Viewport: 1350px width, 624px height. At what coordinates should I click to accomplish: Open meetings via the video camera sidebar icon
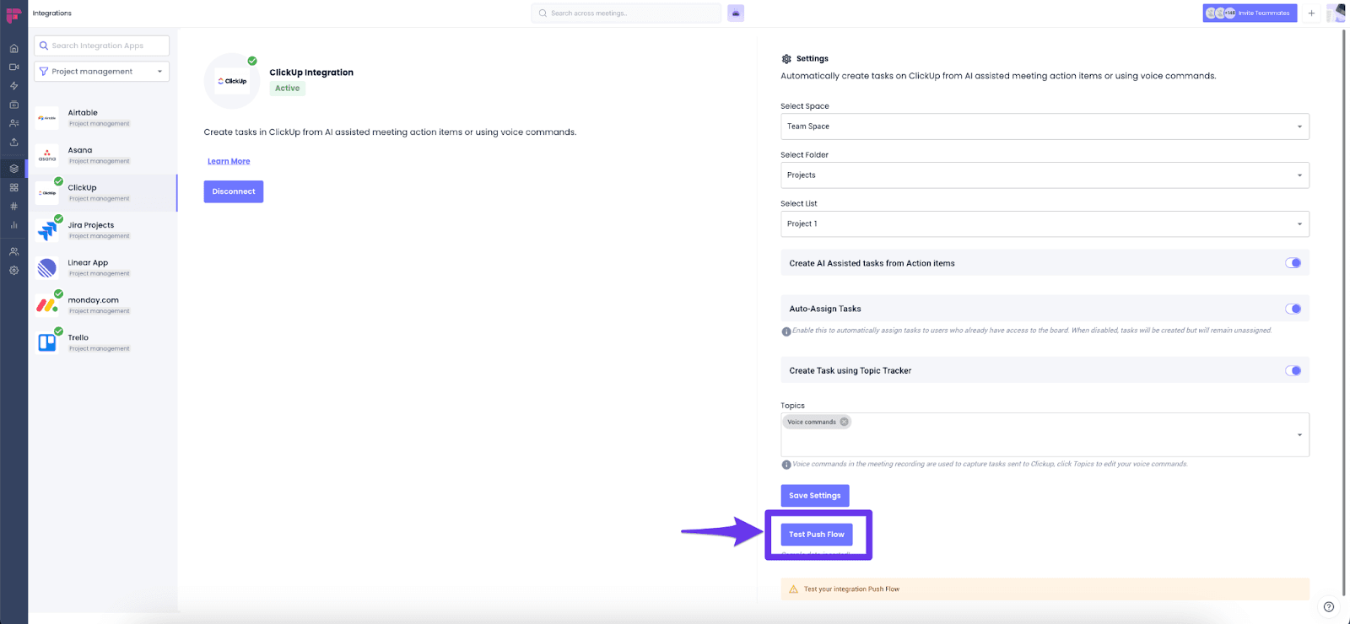pos(13,67)
